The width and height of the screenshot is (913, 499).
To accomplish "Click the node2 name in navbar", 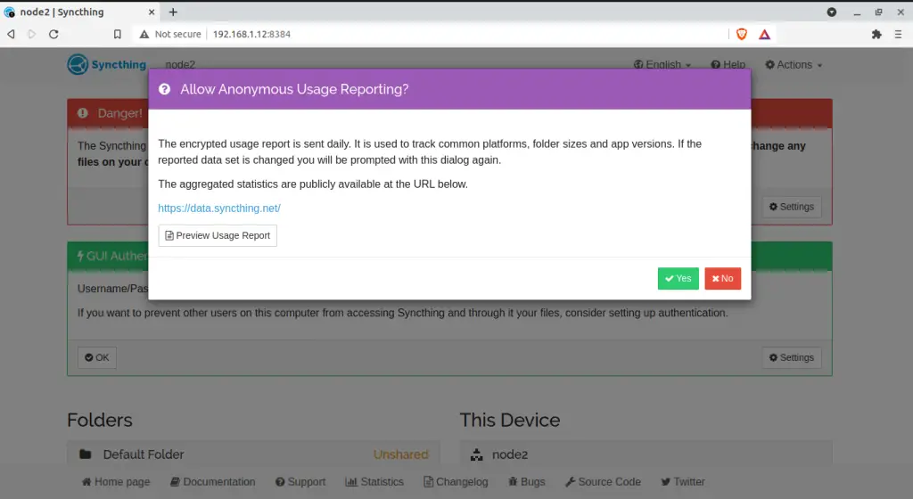I will coord(180,64).
